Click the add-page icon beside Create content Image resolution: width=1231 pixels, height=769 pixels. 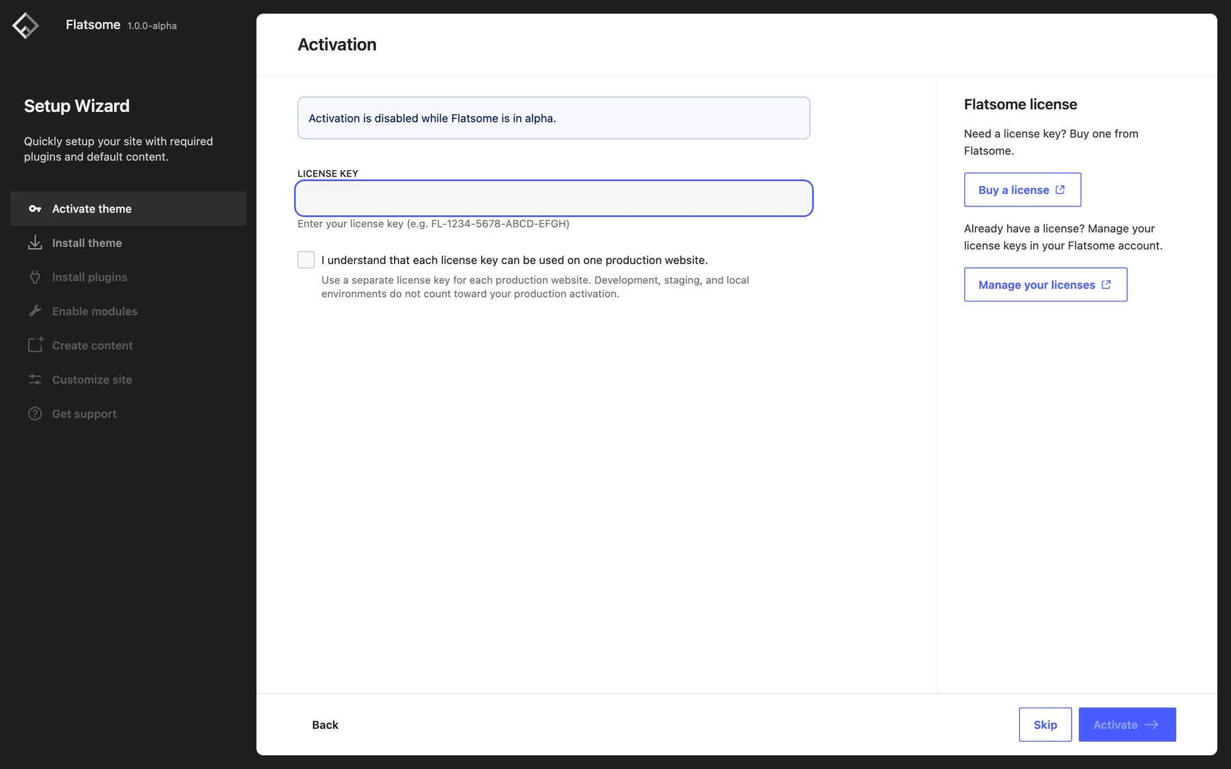(36, 345)
